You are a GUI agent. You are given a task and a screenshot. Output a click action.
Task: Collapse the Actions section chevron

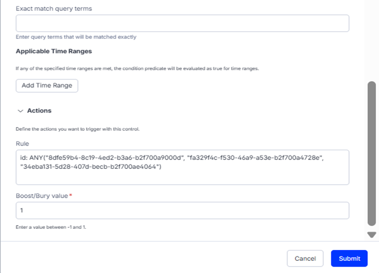20,111
